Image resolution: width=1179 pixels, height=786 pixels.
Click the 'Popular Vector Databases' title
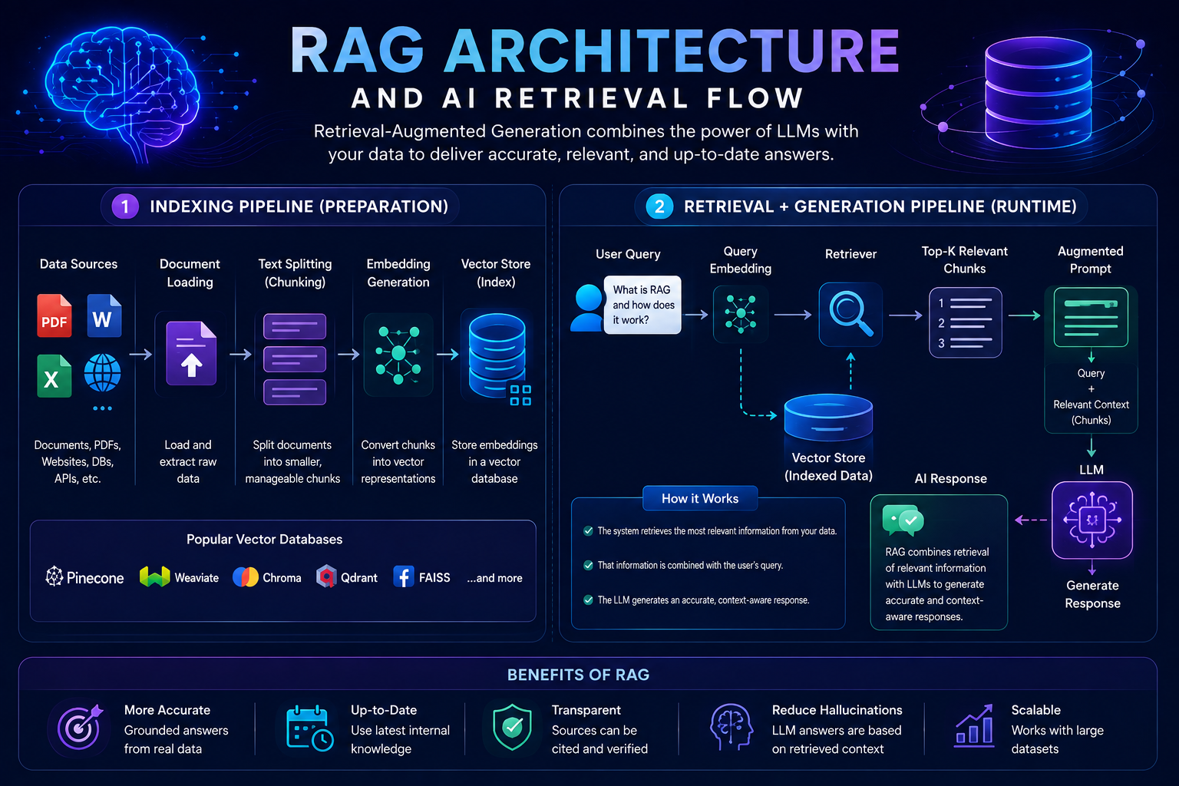[264, 540]
